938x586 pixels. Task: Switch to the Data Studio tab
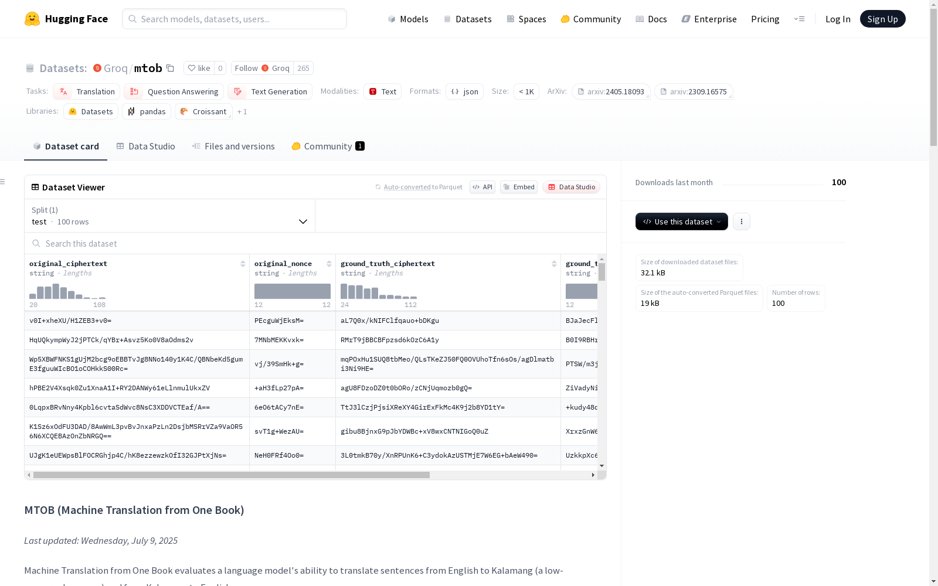point(146,146)
